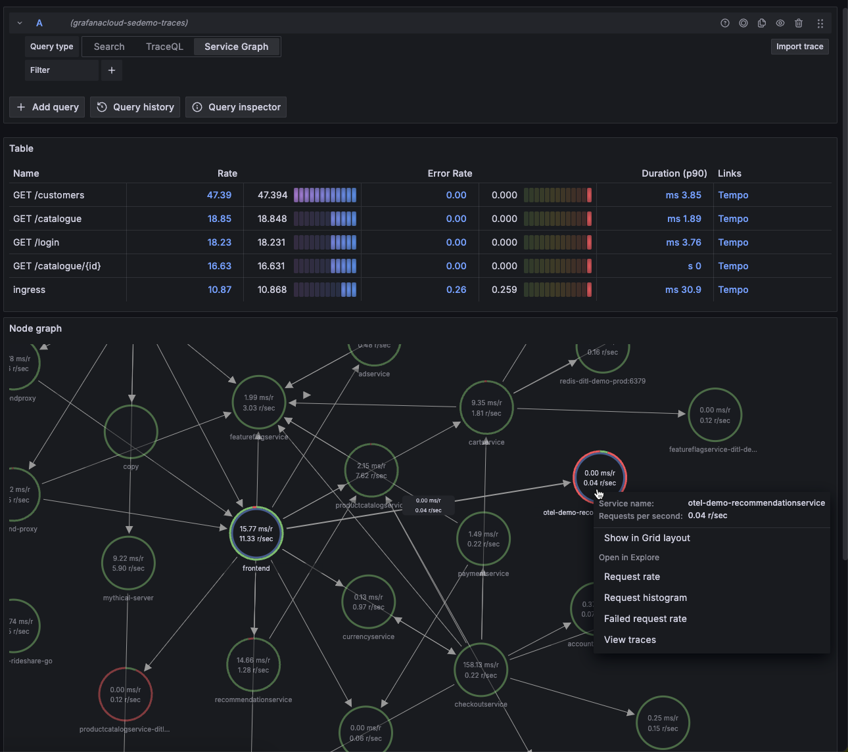
Task: Duplicate query A using the copy icon
Action: (762, 23)
